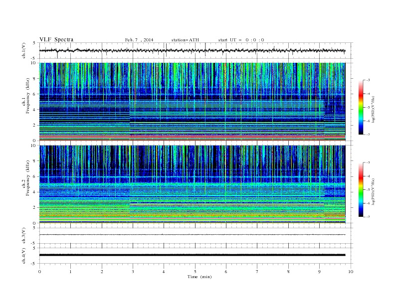
Task: Click the "station=ATH" header label
Action: pos(185,40)
